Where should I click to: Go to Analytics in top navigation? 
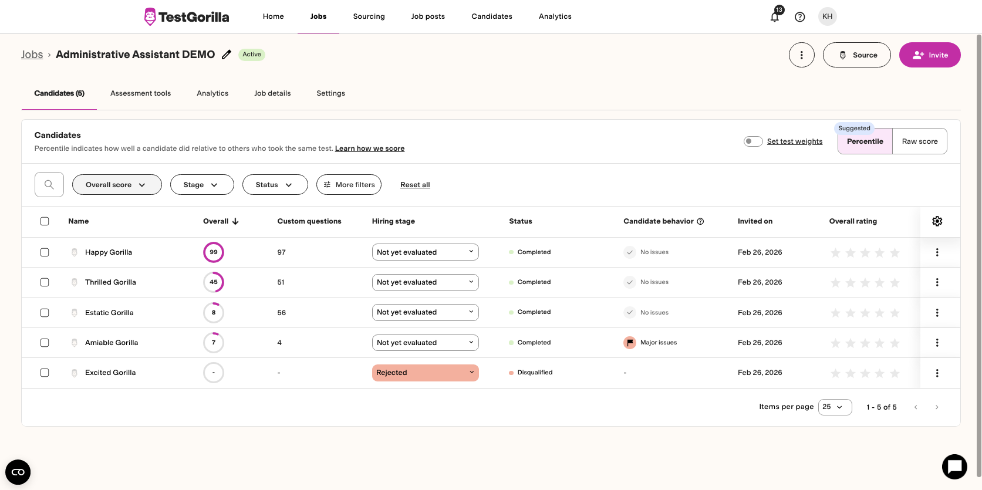(x=555, y=16)
